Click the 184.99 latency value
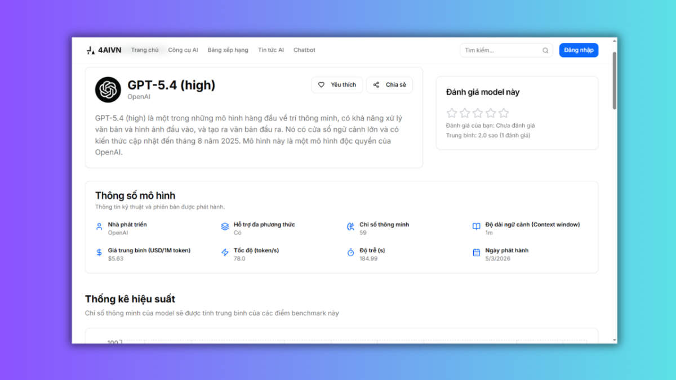 pyautogui.click(x=368, y=258)
